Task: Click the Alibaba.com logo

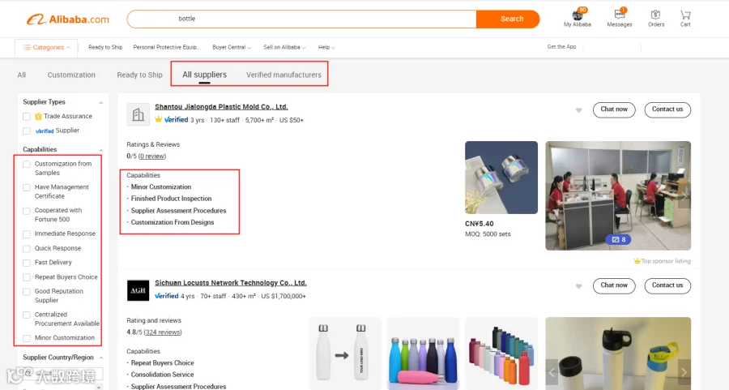Action: coord(68,19)
